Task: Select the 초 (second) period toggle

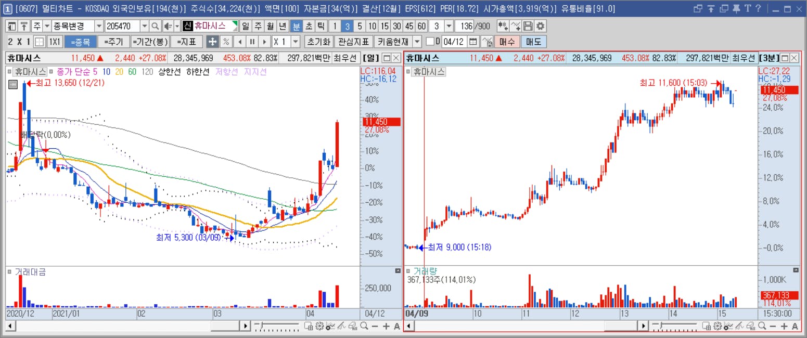Action: point(309,26)
